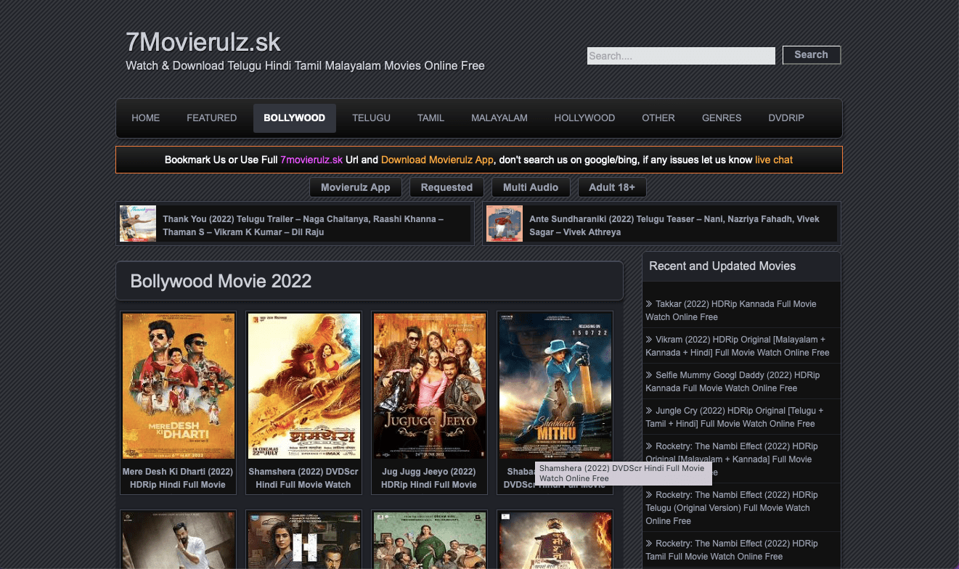The height and width of the screenshot is (569, 959).
Task: Open Jungle Cry (2022) HDRip link
Action: tap(735, 417)
